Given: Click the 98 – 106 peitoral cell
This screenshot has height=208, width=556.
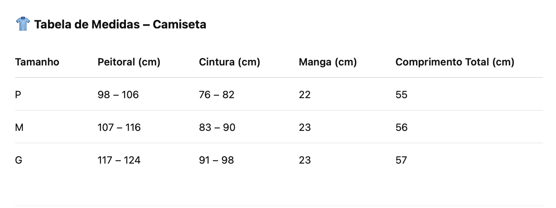Looking at the screenshot, I should [118, 95].
